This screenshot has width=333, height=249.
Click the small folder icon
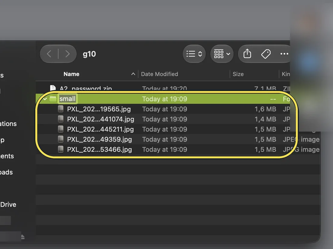click(53, 99)
